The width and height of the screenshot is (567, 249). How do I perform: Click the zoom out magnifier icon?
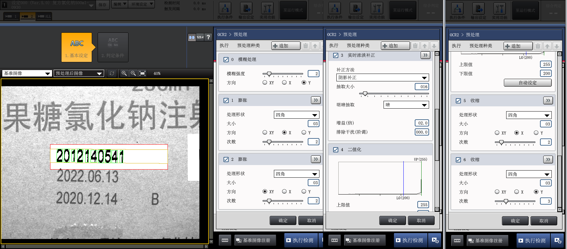coord(133,73)
